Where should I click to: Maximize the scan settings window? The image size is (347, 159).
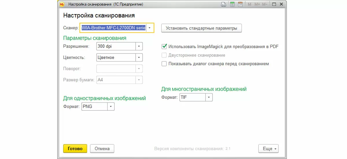click(x=274, y=4)
